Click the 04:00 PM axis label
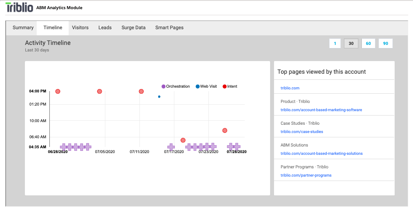413x215 pixels. pos(38,91)
